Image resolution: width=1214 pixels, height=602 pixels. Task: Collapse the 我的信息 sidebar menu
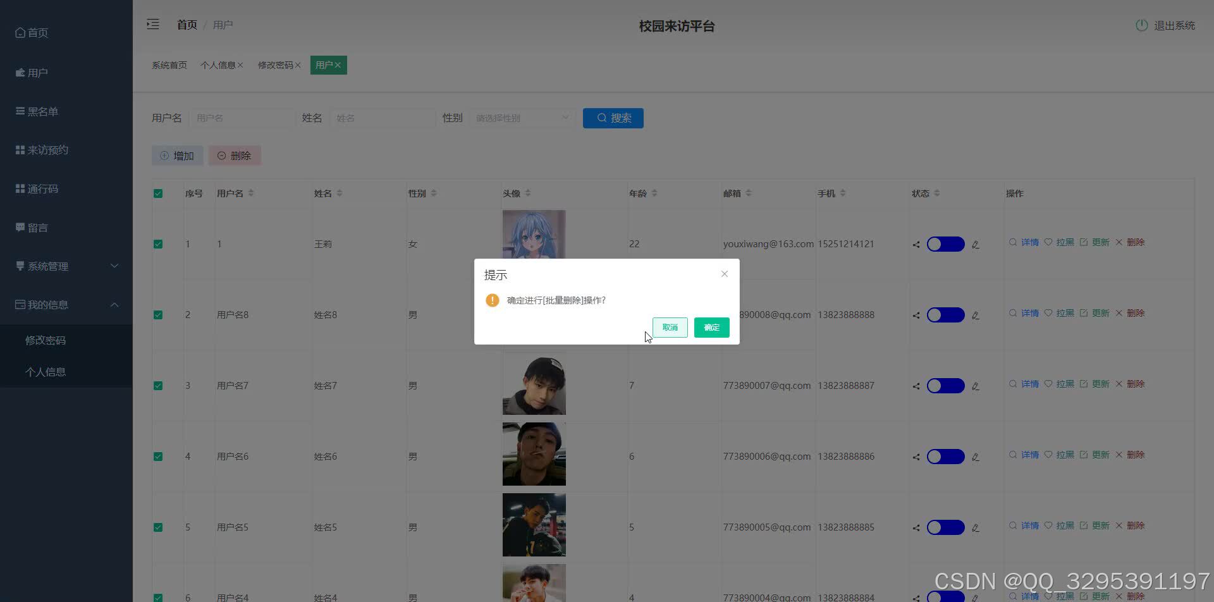(66, 305)
